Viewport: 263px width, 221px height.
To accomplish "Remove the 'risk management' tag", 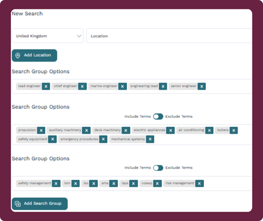I will click(200, 183).
